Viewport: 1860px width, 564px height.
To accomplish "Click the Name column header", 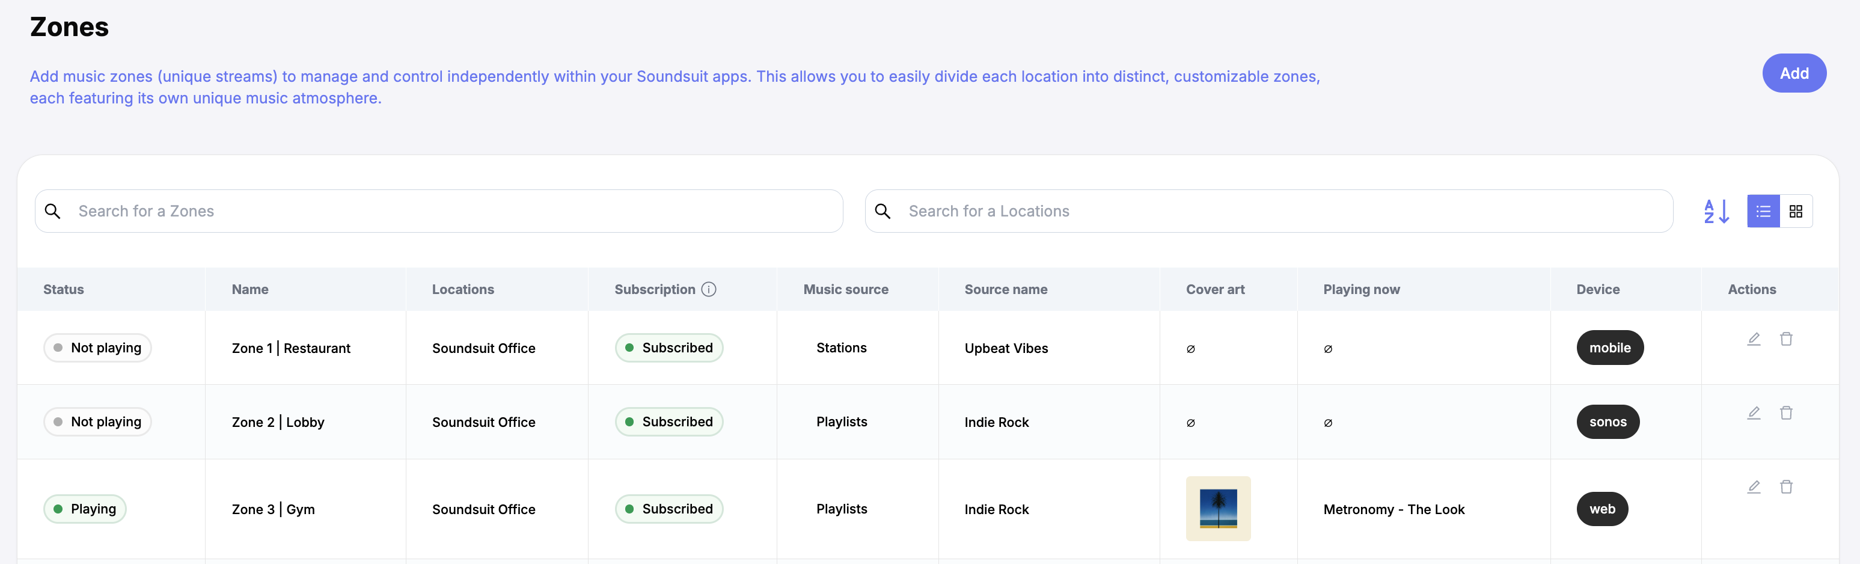I will [250, 289].
